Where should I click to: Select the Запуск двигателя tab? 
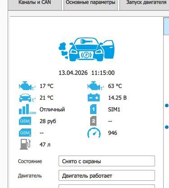[x=144, y=5]
